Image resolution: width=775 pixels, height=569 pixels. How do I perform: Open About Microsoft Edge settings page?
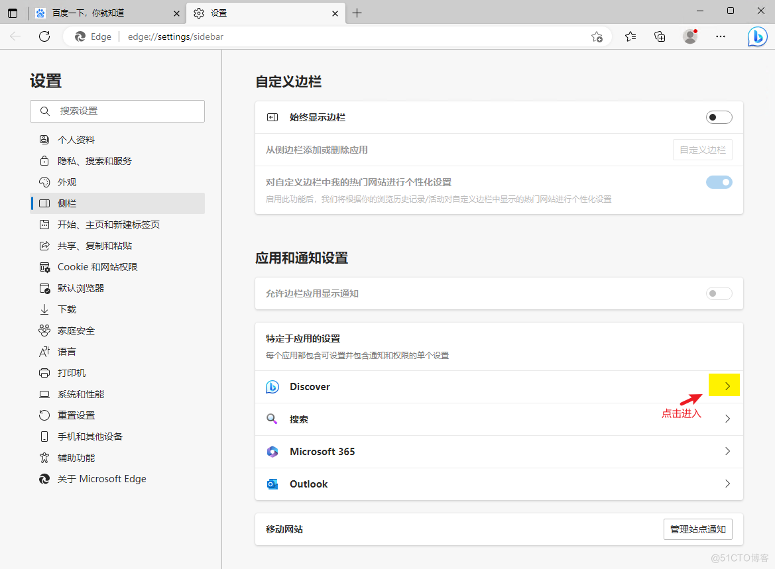tap(101, 479)
